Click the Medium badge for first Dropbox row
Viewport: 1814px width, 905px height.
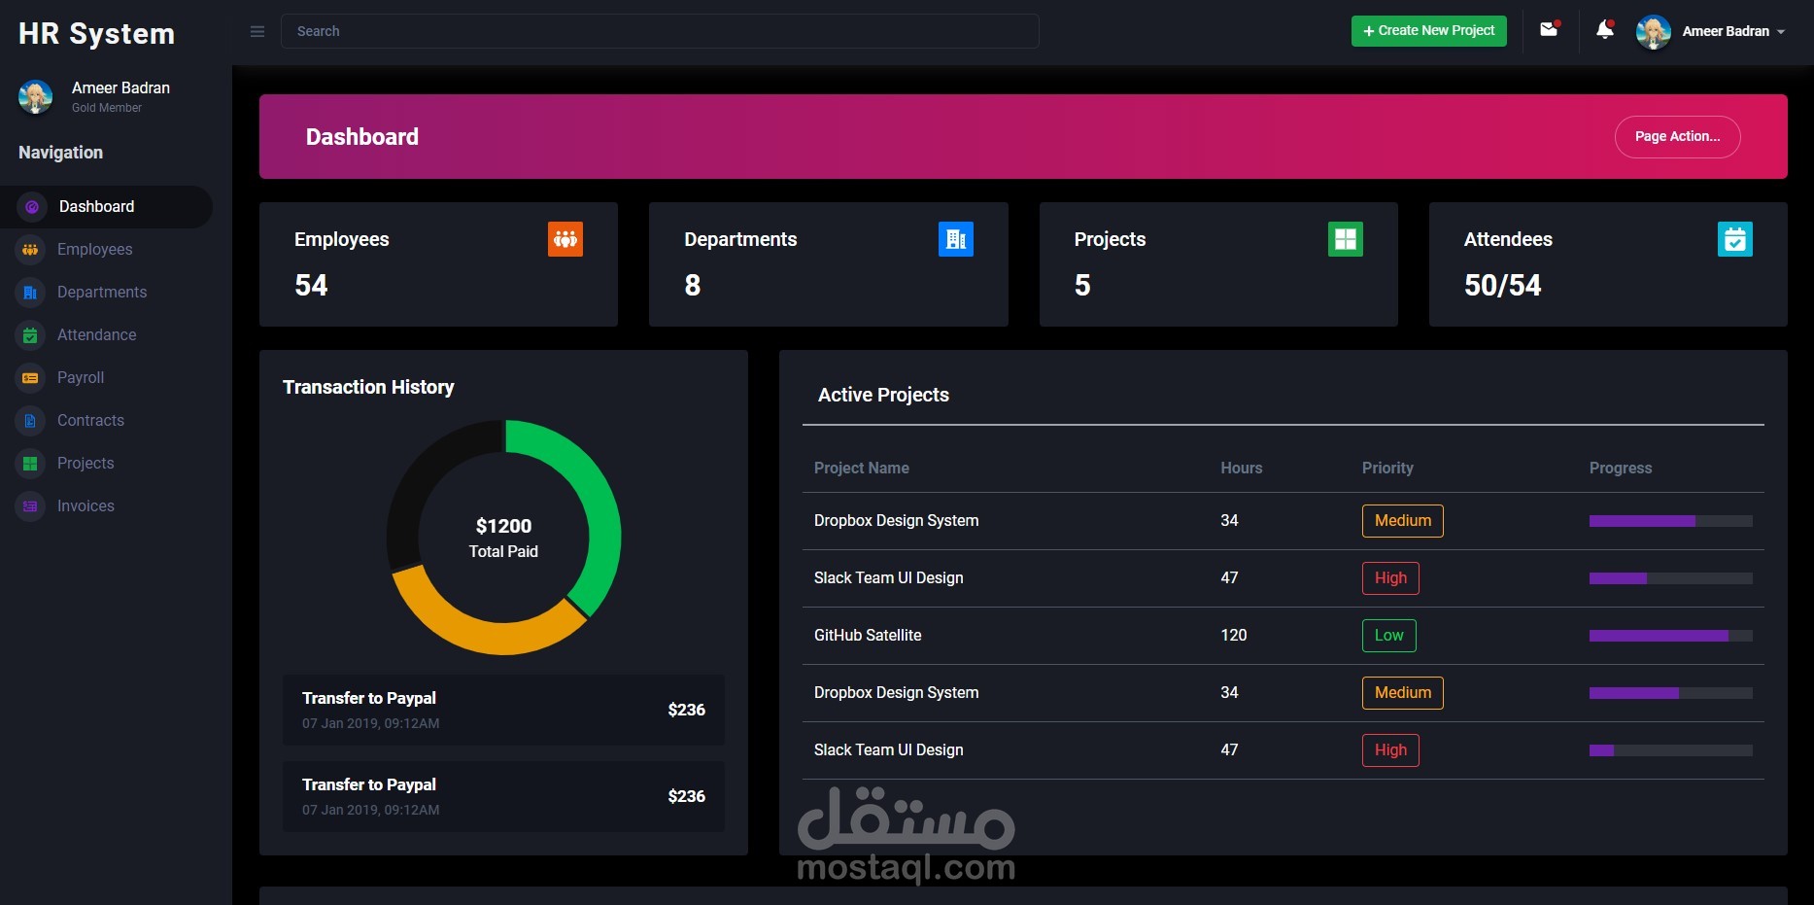(1402, 521)
